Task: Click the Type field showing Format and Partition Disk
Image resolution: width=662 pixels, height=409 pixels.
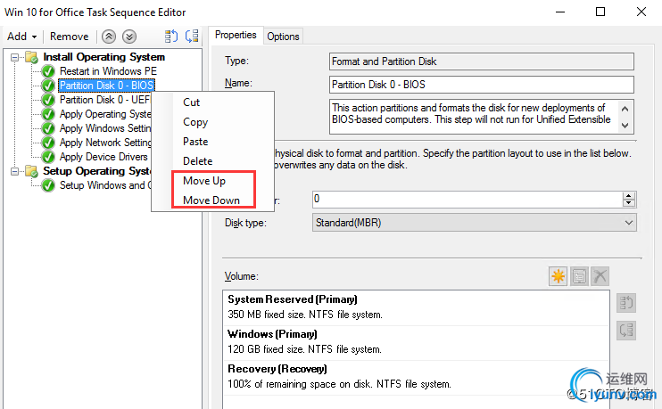Action: click(x=481, y=61)
